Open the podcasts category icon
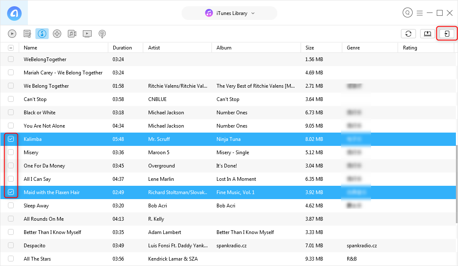Image resolution: width=458 pixels, height=266 pixels. 102,34
